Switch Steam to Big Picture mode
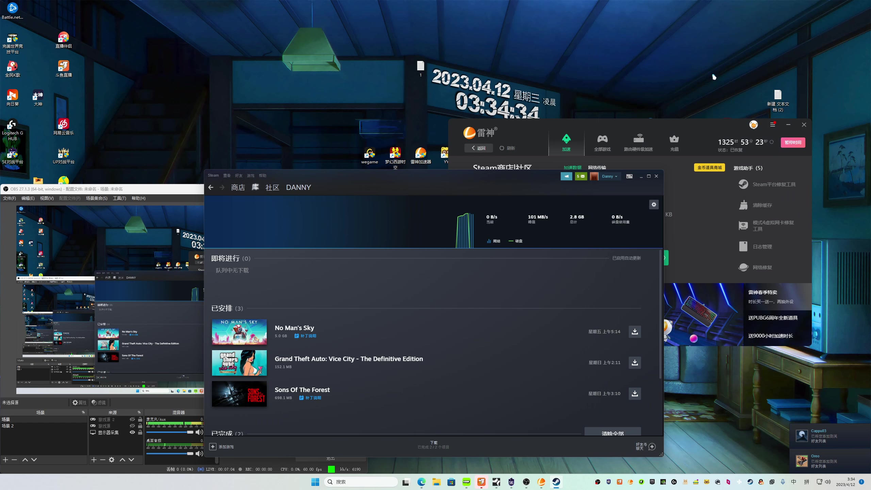871x490 pixels. click(x=629, y=176)
